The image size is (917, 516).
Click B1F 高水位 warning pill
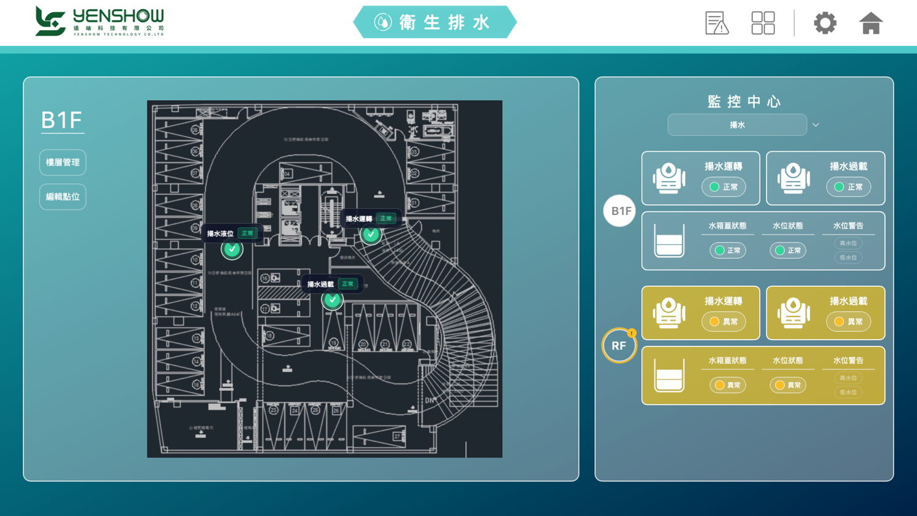pos(848,243)
